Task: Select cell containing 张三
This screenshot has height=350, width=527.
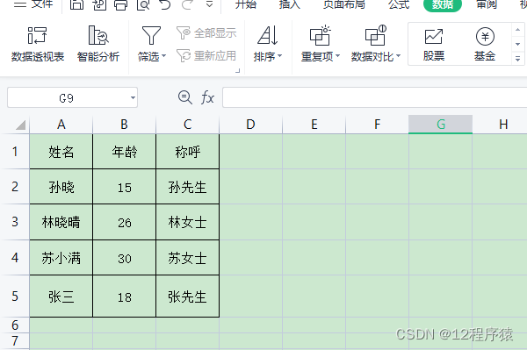Action: click(61, 296)
